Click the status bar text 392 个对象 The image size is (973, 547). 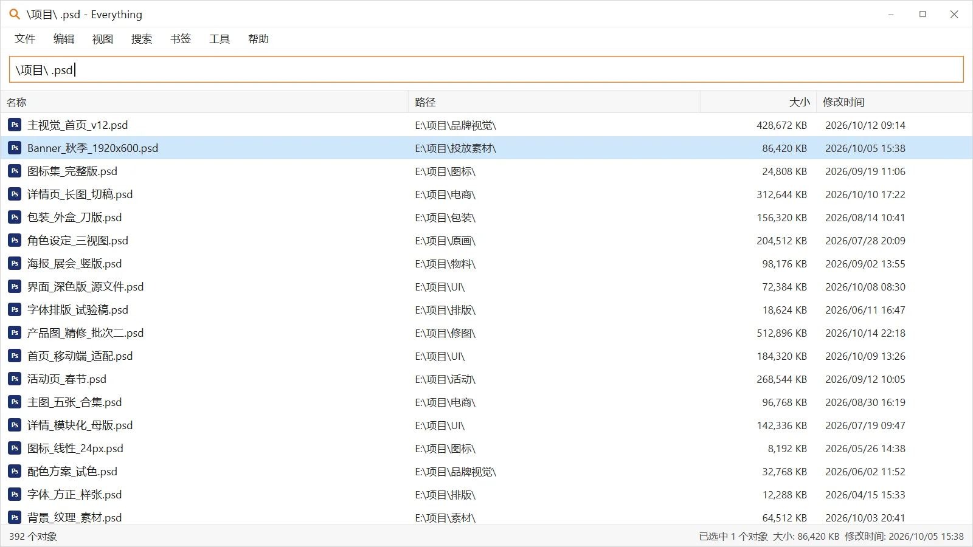click(33, 537)
